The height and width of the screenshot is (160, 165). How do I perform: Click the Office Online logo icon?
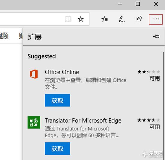tap(34, 74)
